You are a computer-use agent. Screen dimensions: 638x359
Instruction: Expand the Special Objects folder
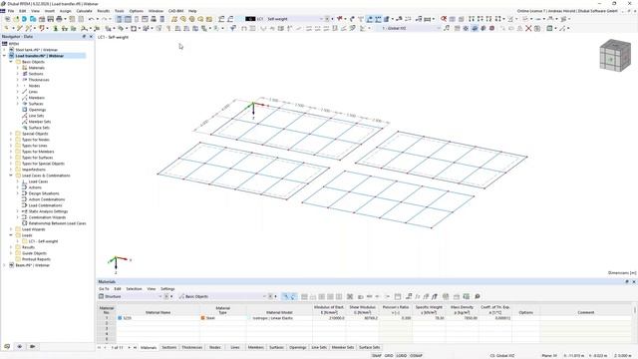[11, 134]
